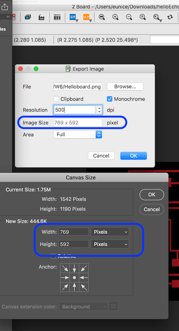179x331 pixels.
Task: Click the zoom in magnifier icon
Action: pyautogui.click(x=115, y=17)
